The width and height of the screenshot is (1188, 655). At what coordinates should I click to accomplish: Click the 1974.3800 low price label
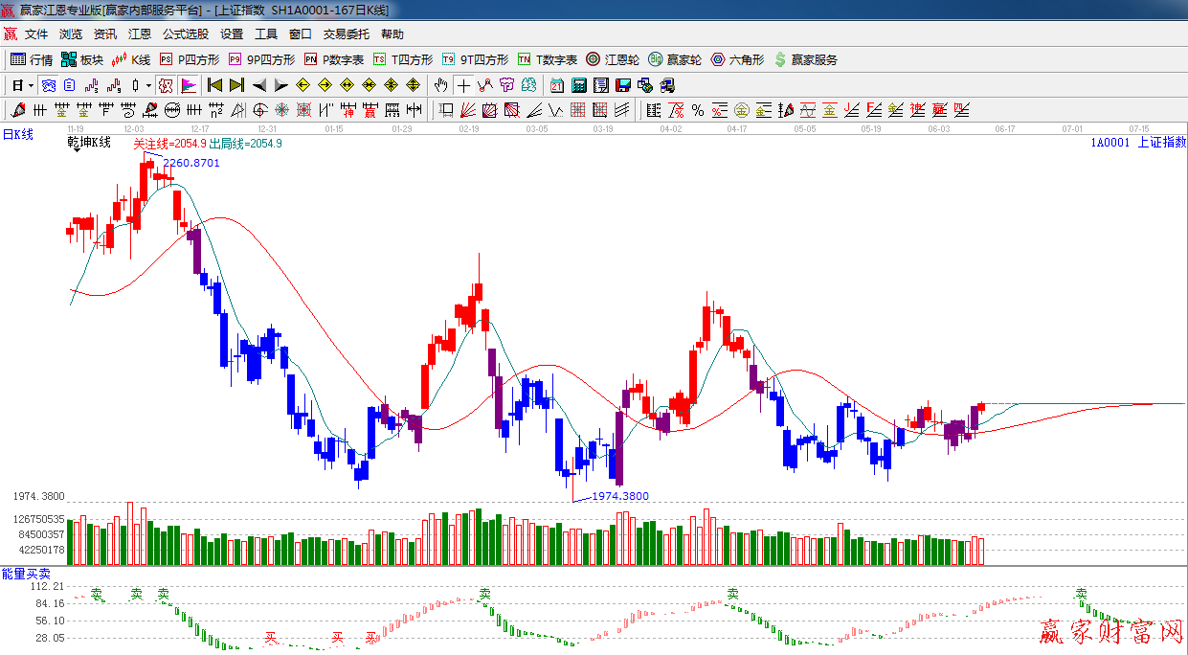(620, 496)
